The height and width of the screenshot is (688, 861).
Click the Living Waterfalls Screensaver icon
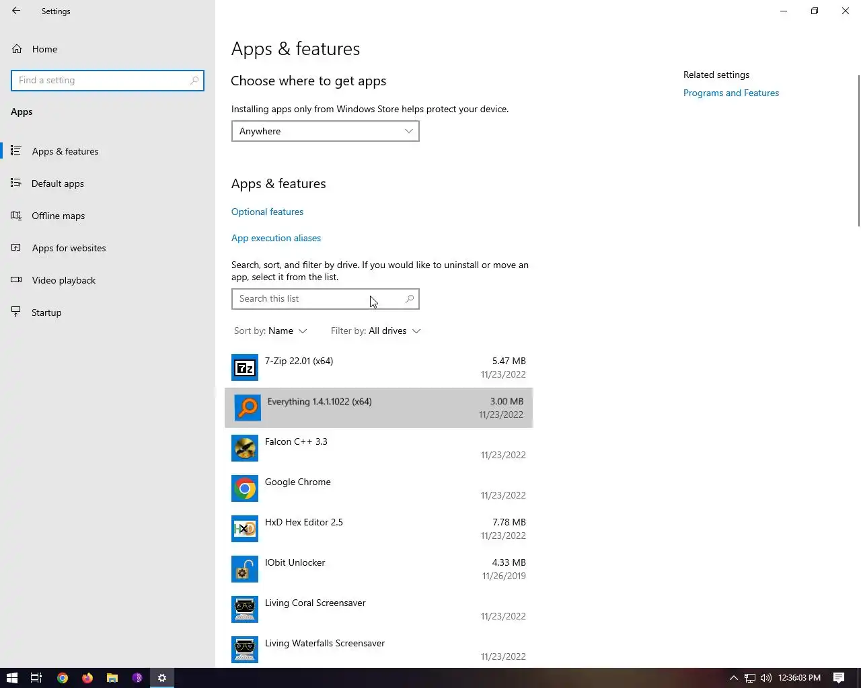(x=245, y=650)
